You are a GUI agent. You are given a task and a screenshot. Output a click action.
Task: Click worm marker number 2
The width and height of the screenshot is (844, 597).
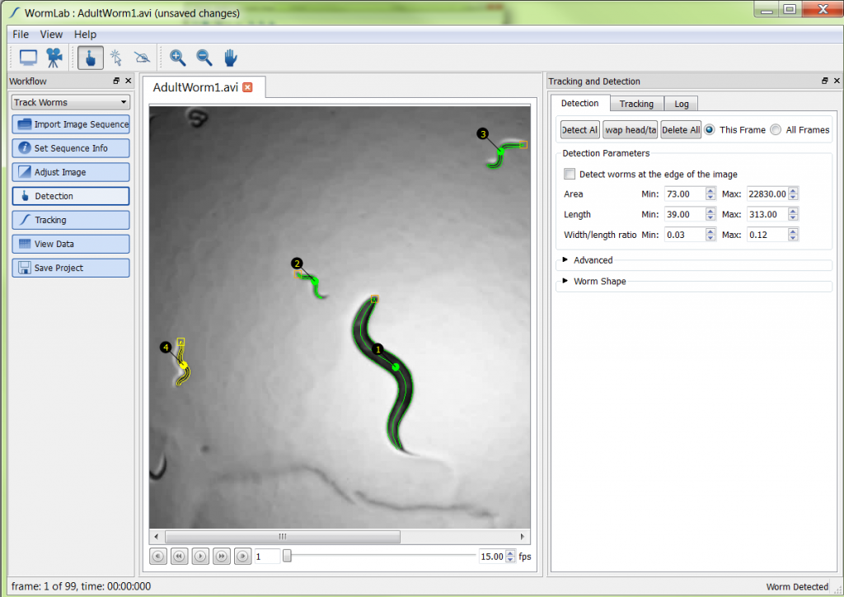297,264
